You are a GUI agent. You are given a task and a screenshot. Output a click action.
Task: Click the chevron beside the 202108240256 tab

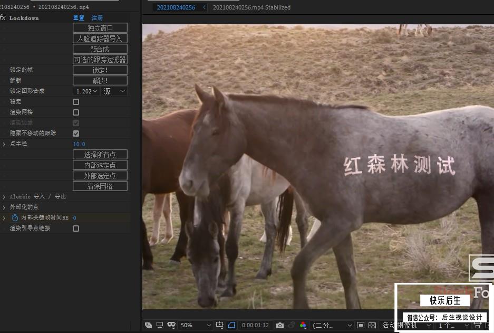point(204,7)
